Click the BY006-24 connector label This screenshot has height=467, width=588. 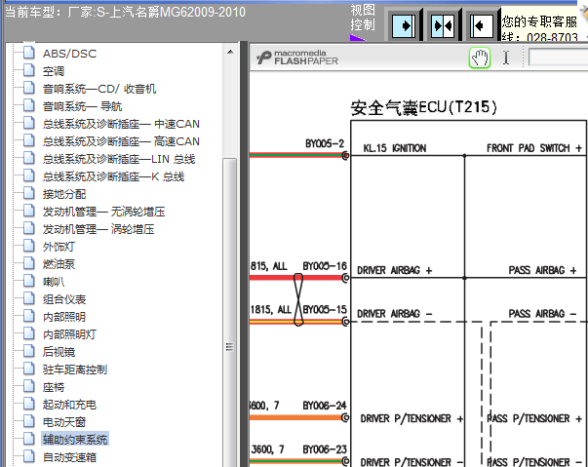tap(325, 406)
